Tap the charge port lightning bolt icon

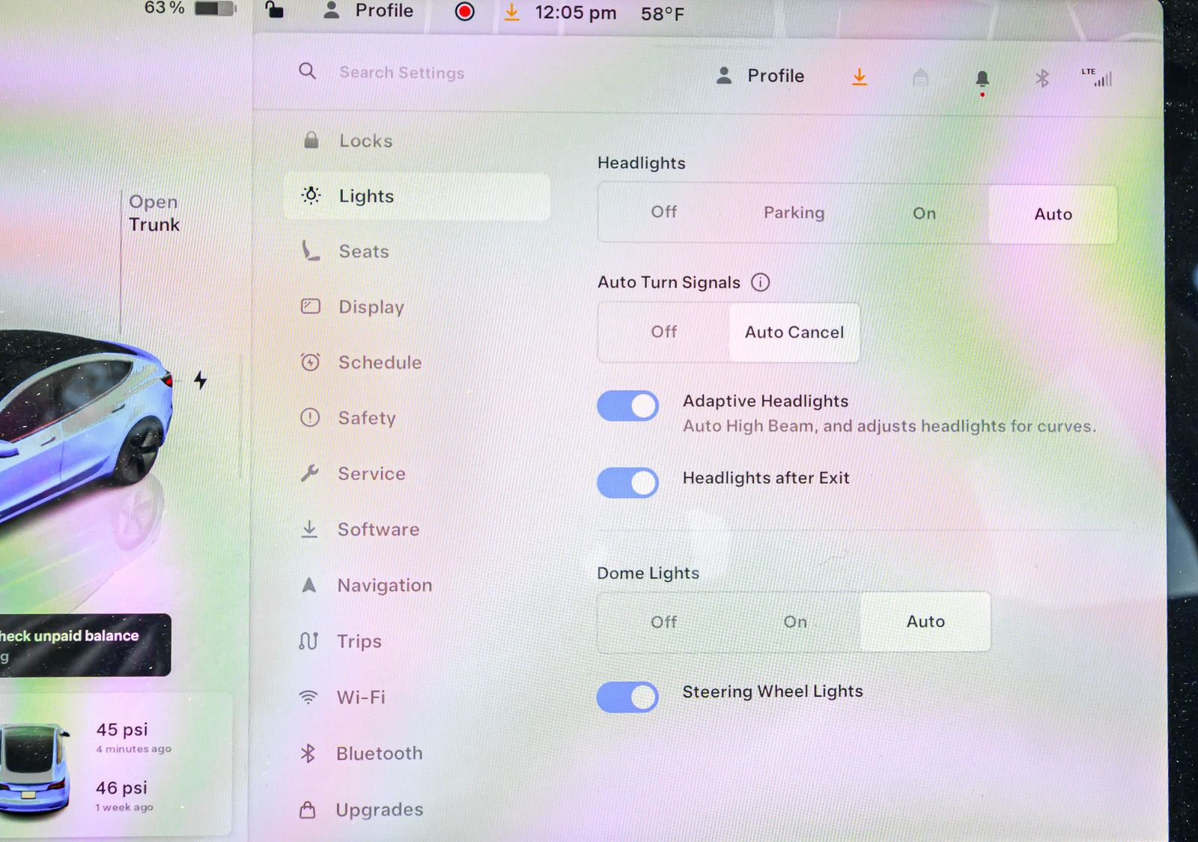200,381
